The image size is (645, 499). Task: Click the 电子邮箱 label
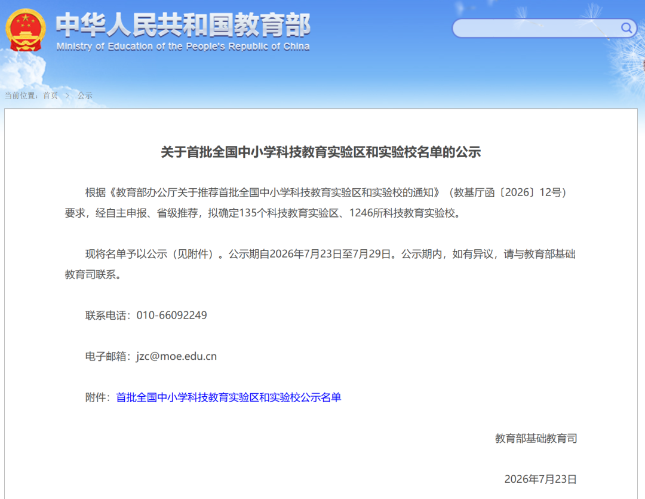tap(106, 356)
